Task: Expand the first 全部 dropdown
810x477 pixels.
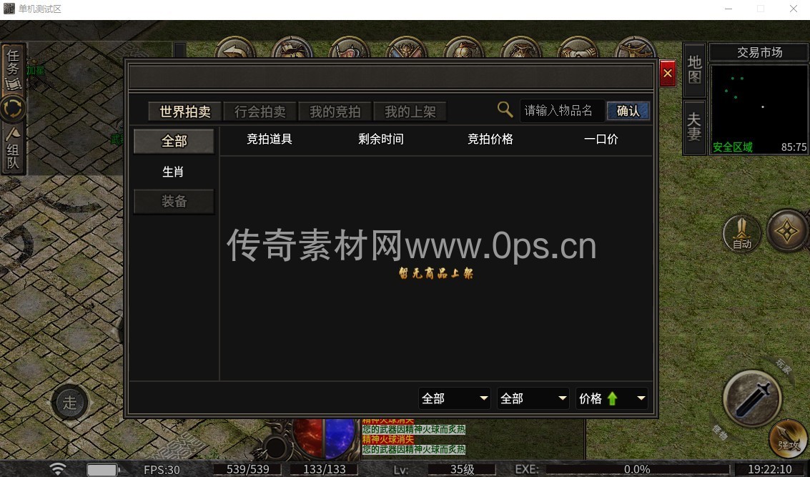Action: tap(455, 398)
